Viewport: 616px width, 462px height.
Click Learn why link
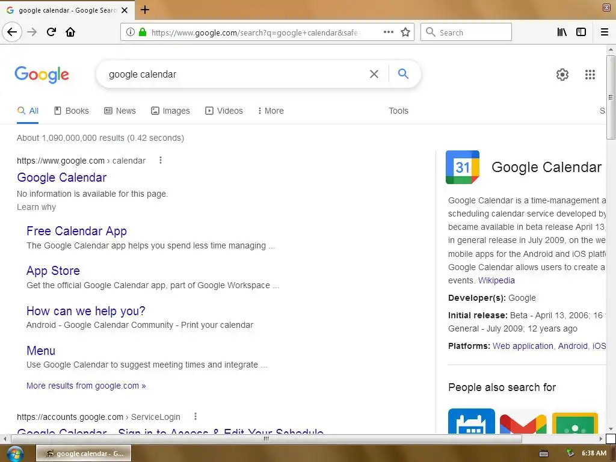pyautogui.click(x=36, y=207)
